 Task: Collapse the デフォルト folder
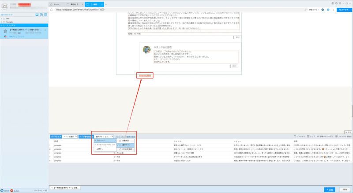[1, 25]
